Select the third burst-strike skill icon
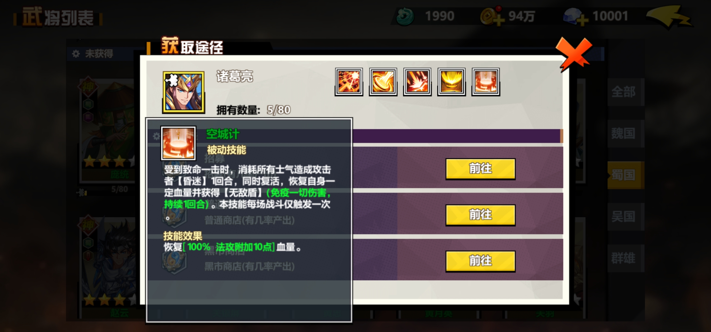The image size is (711, 332). tap(417, 82)
